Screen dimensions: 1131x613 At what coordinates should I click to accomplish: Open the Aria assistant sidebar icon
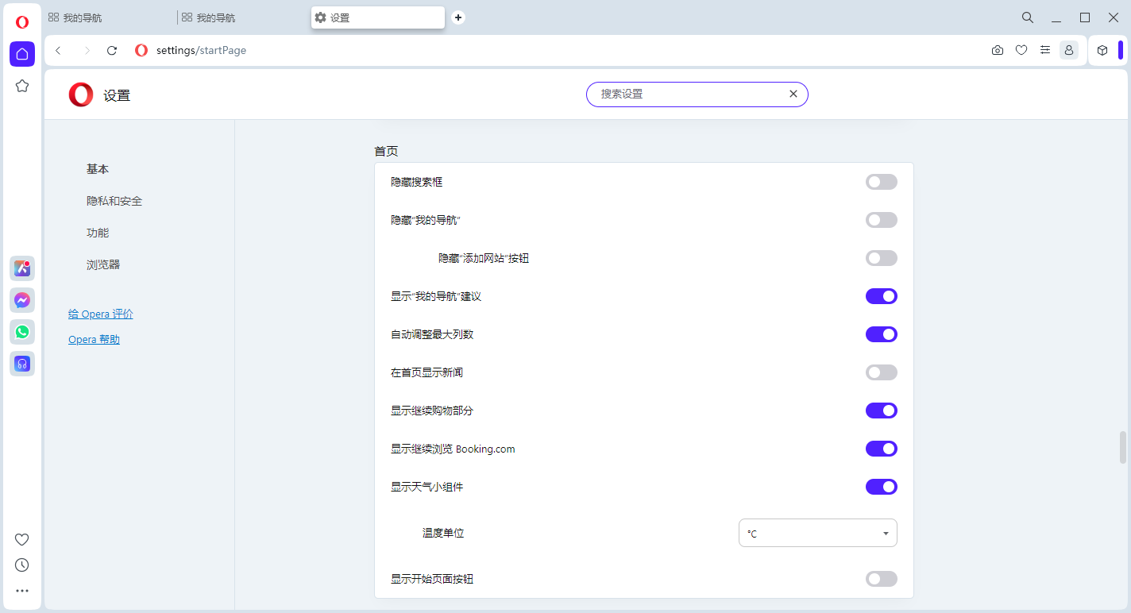pos(21,364)
